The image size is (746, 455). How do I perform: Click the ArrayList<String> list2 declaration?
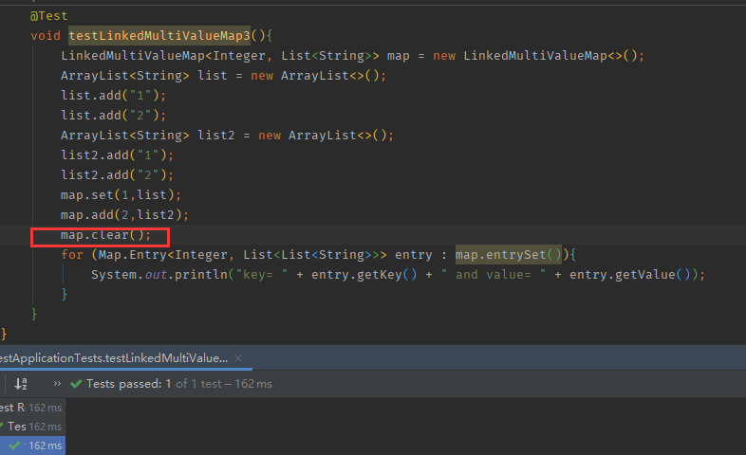[x=227, y=136]
